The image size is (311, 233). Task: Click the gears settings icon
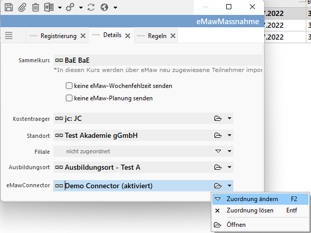click(70, 7)
